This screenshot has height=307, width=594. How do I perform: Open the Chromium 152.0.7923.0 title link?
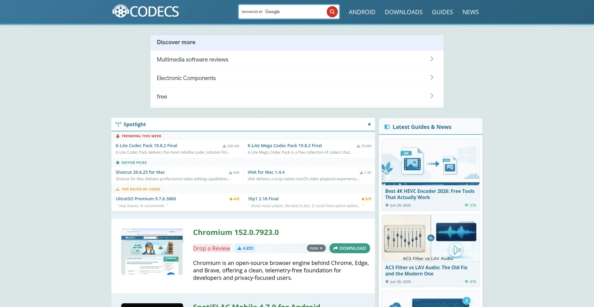[x=236, y=232]
